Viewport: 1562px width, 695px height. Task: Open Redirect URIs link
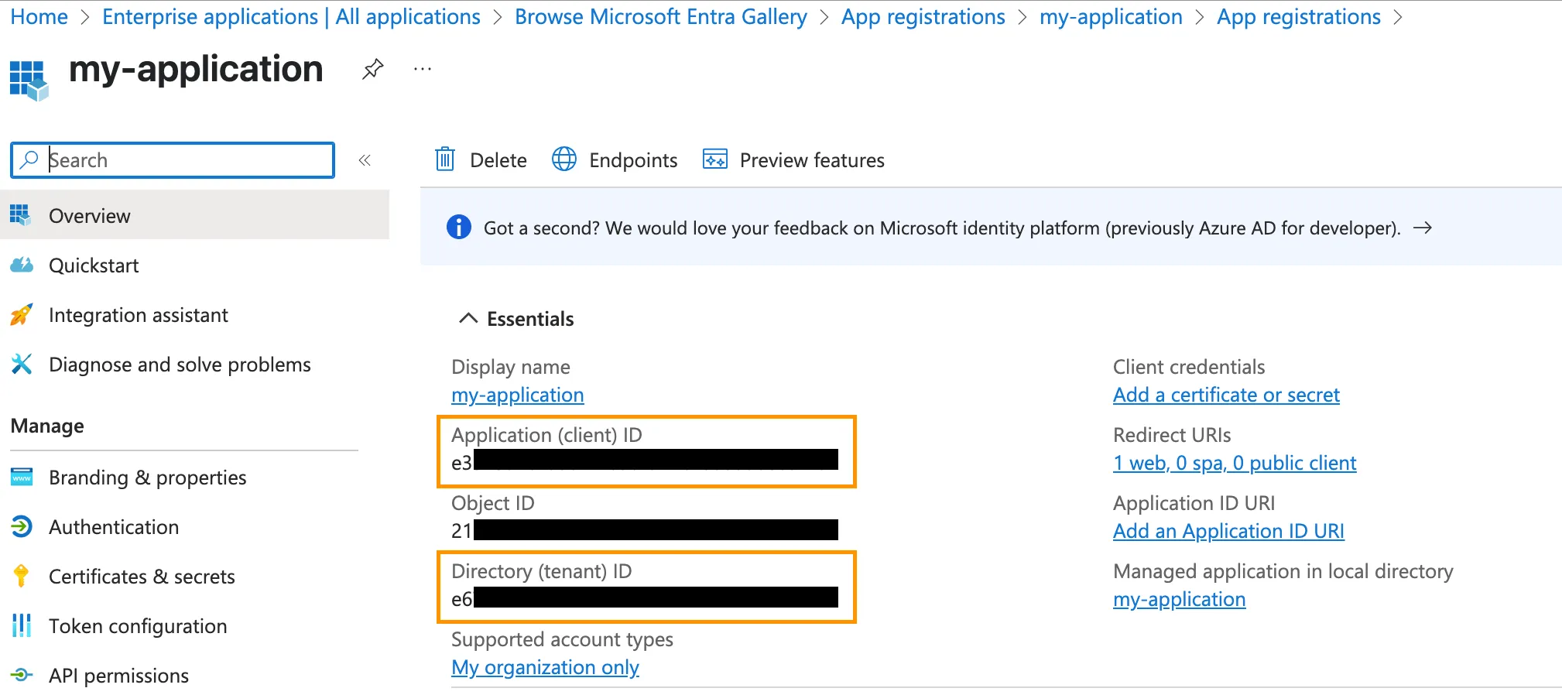[x=1234, y=464]
